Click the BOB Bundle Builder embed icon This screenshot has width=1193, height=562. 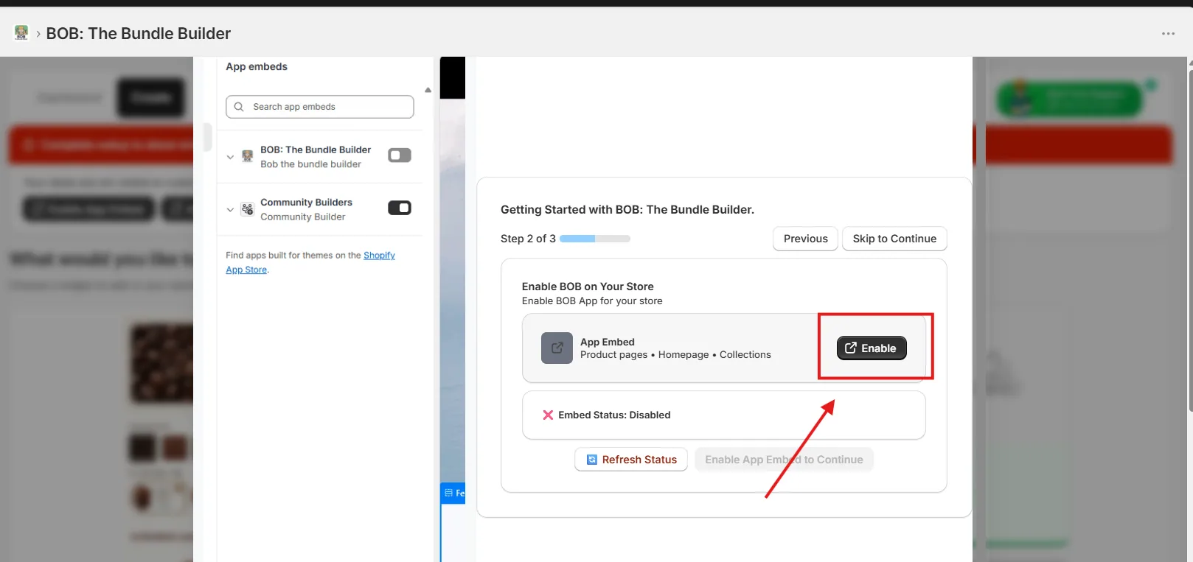pyautogui.click(x=248, y=156)
